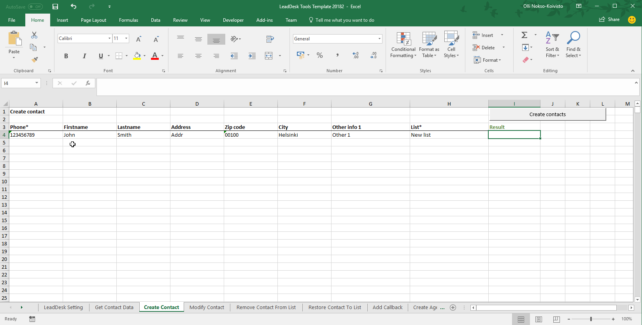Click the Paste clipboard icon
642x325 pixels.
coord(14,39)
